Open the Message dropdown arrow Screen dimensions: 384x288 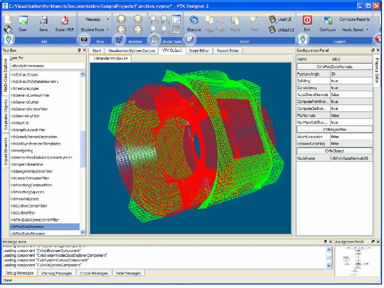[x=108, y=19]
